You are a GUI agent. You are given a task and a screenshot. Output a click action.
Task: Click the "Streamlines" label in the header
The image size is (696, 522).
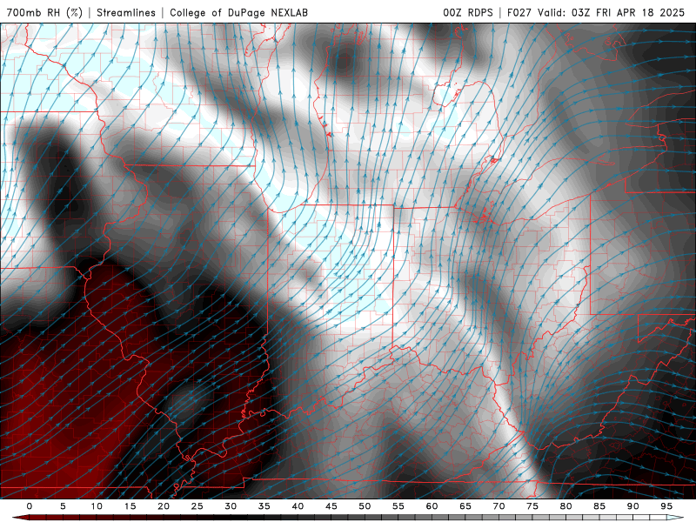[x=126, y=12]
